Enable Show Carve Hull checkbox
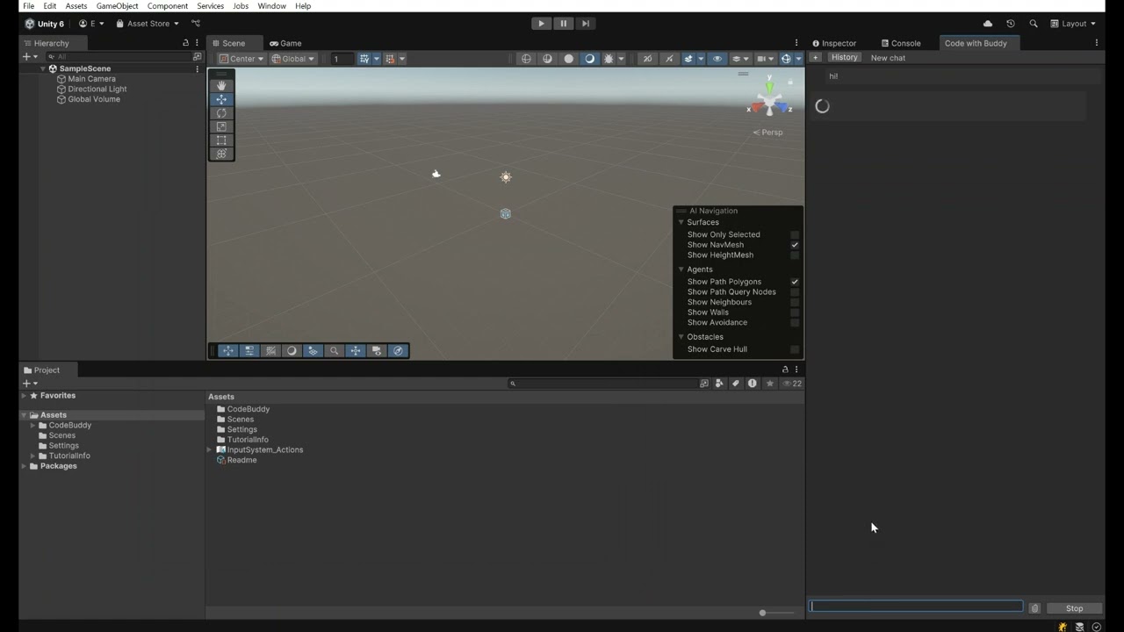Image resolution: width=1124 pixels, height=632 pixels. (x=795, y=349)
